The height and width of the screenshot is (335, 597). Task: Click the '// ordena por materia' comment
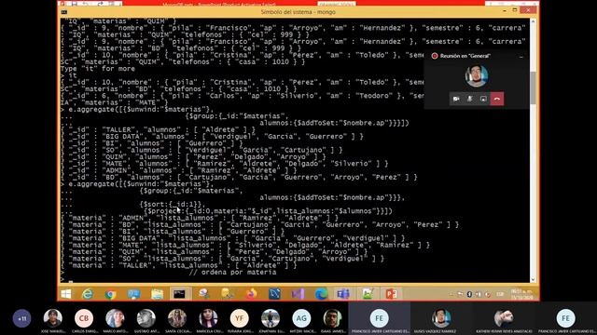pos(232,273)
